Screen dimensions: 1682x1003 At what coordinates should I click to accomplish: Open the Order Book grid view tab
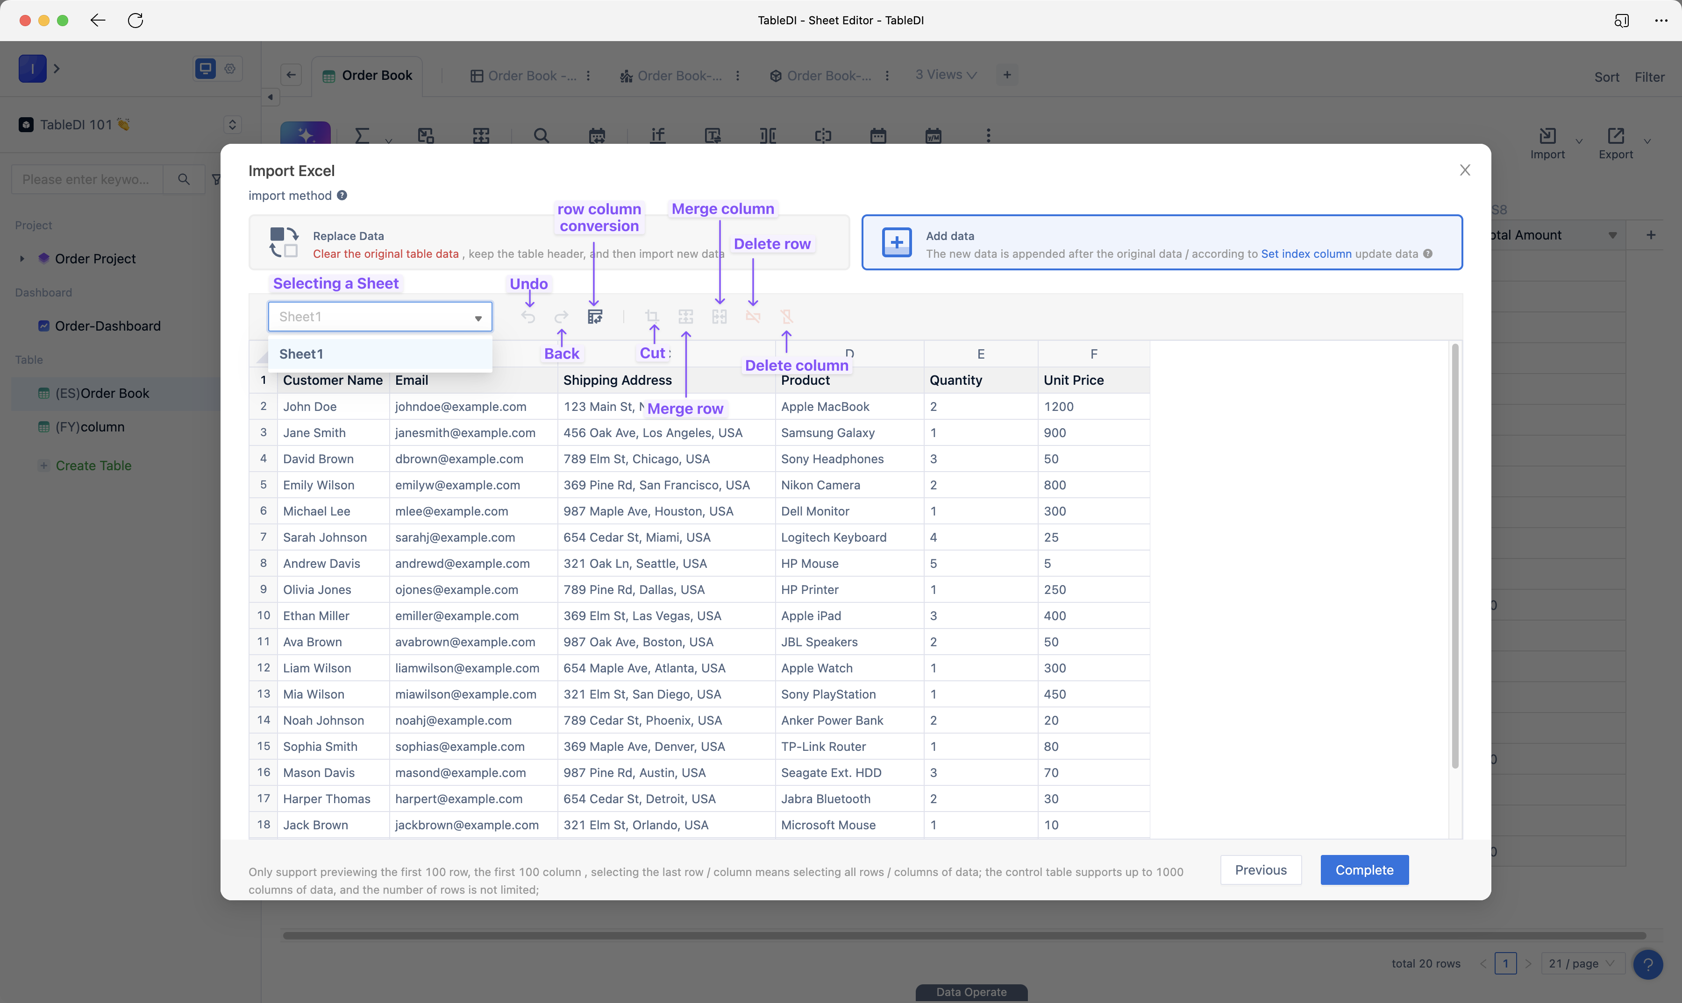point(523,76)
